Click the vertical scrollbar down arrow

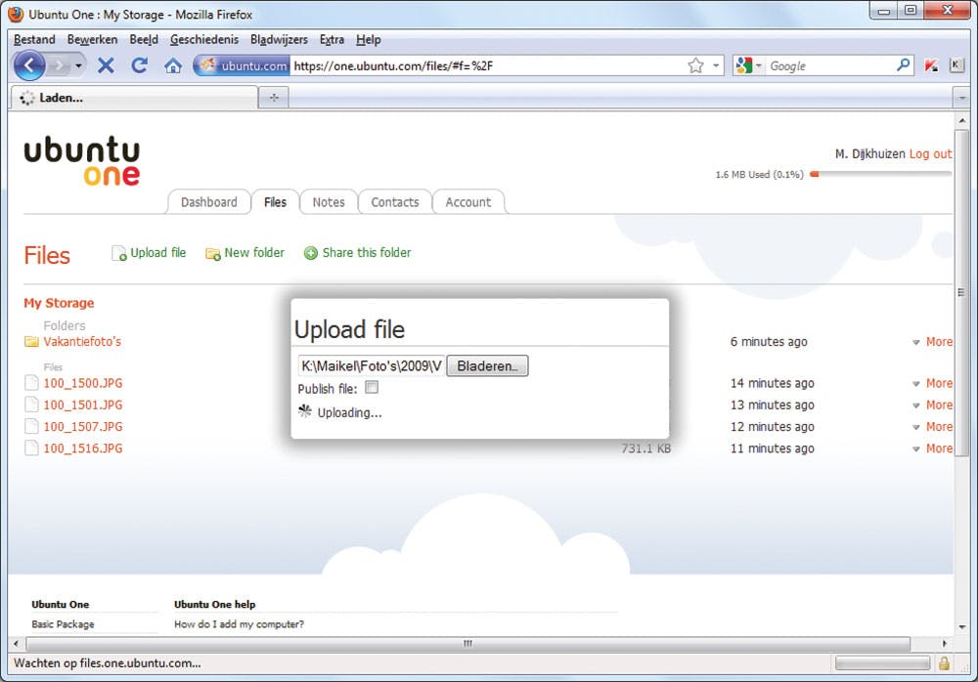(961, 626)
